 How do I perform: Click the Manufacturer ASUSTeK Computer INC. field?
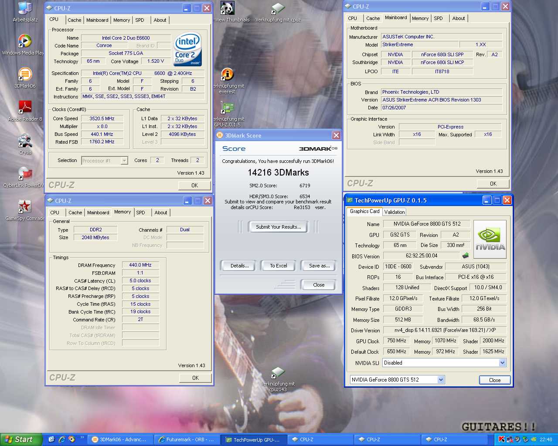point(442,37)
